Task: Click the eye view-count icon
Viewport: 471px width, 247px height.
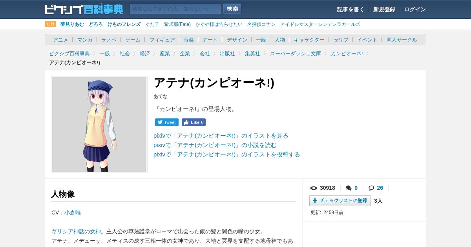Action: [314, 188]
